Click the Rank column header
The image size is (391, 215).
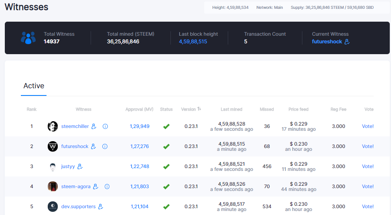31,109
